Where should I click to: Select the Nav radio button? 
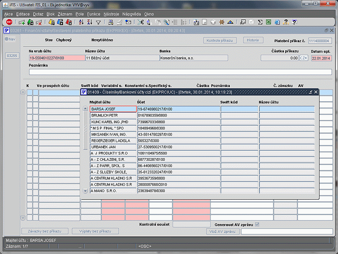click(x=7, y=39)
